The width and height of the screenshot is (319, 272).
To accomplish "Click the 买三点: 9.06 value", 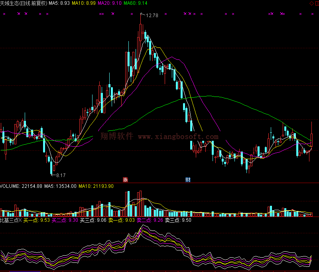I will pos(93,220).
